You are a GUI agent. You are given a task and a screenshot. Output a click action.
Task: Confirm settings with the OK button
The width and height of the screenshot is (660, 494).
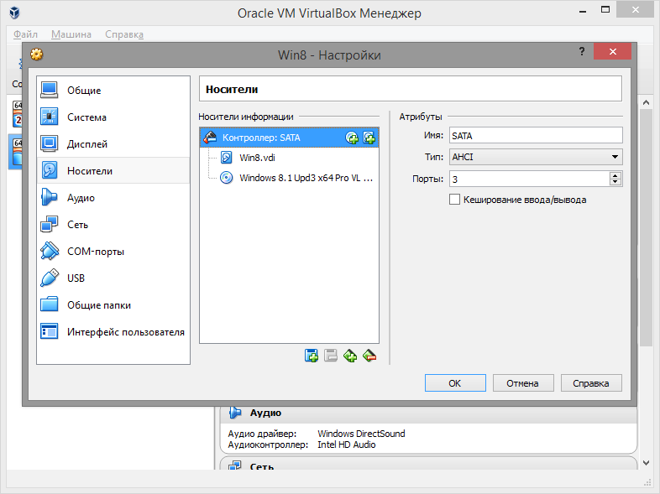coord(455,383)
